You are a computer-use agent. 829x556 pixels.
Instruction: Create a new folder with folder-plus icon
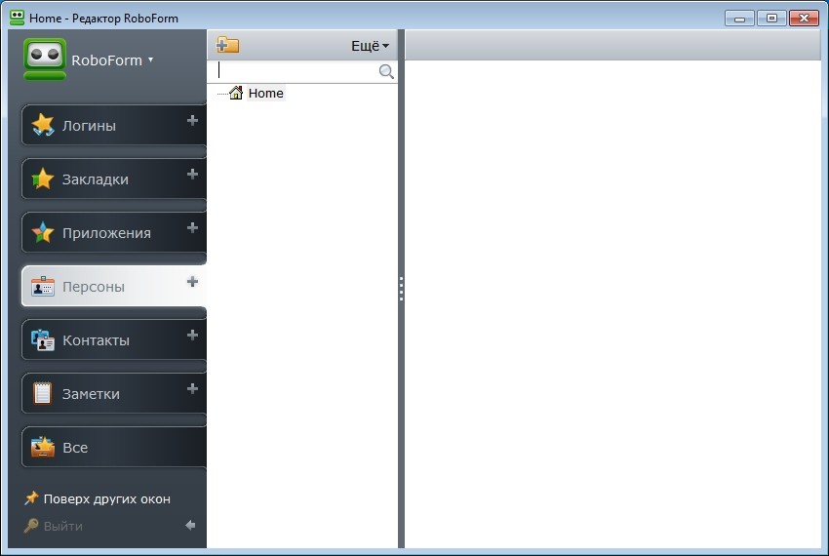(x=228, y=45)
